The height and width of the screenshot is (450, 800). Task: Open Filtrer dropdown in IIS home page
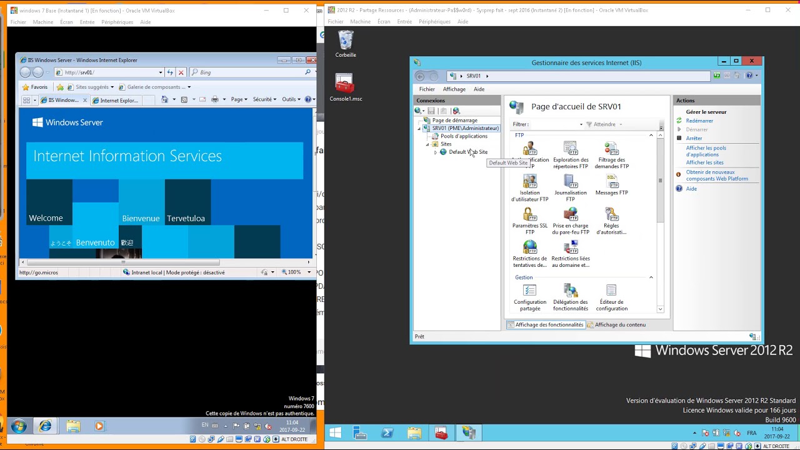coord(581,124)
